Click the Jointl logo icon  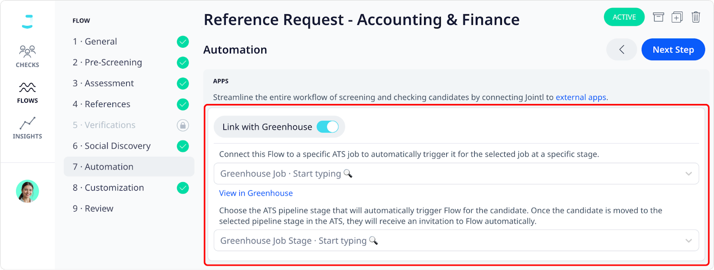(x=27, y=21)
